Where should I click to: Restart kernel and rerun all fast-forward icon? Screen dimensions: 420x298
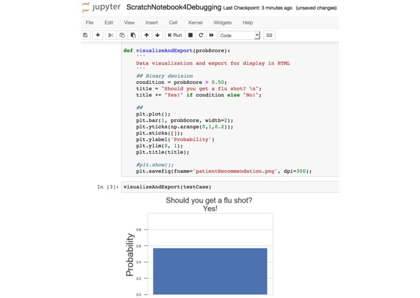pos(212,35)
